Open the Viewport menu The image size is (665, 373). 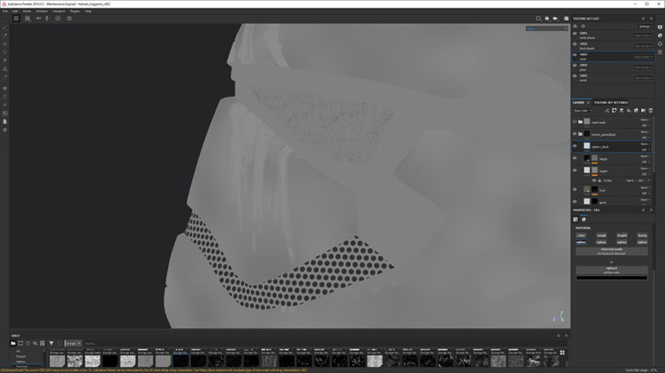click(59, 11)
